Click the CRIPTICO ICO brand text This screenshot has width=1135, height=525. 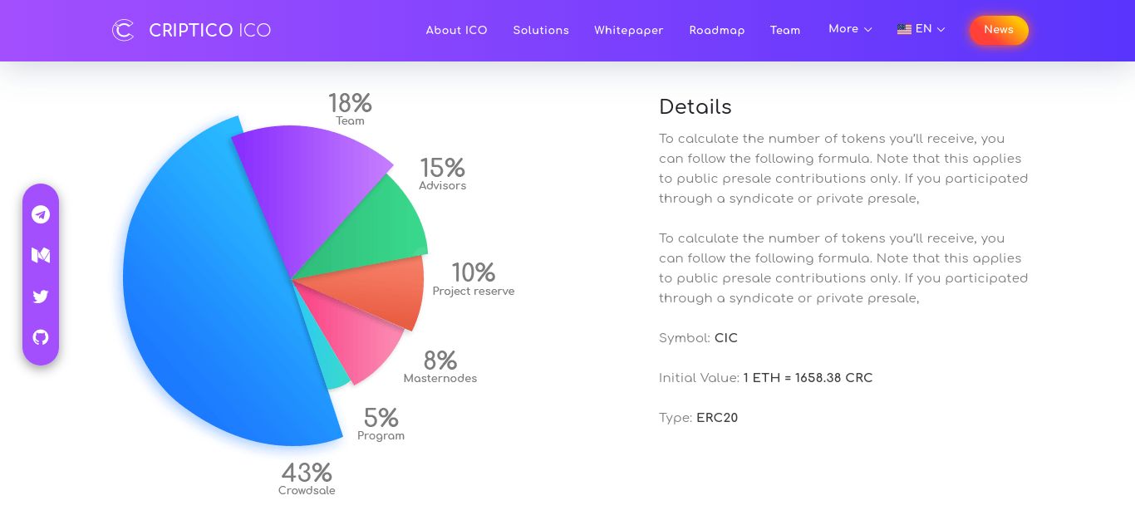(209, 31)
